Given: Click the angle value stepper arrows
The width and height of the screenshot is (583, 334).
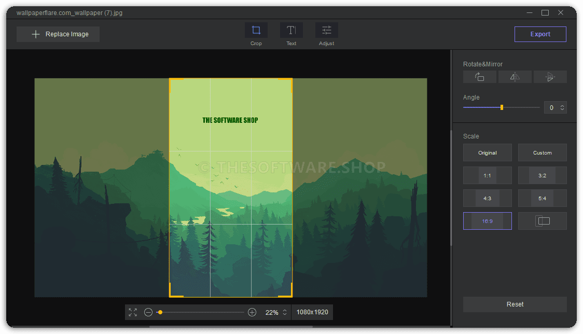Looking at the screenshot, I should tap(562, 107).
